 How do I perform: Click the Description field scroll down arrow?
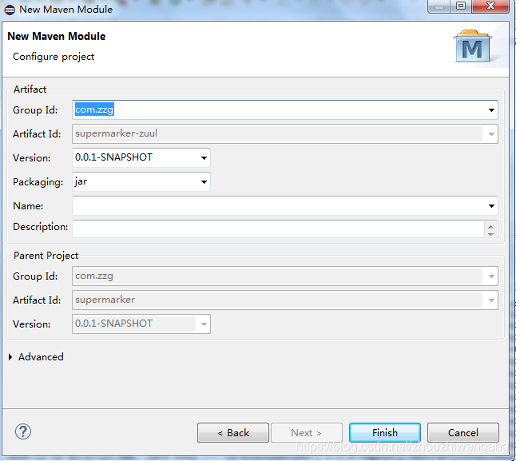[x=490, y=233]
